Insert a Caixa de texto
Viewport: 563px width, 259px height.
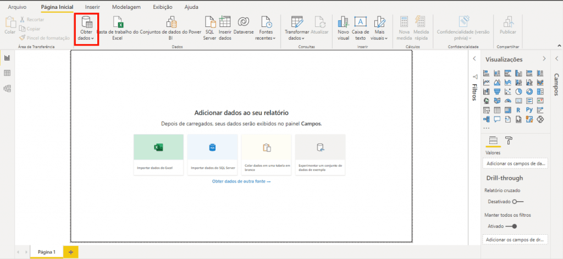(360, 22)
